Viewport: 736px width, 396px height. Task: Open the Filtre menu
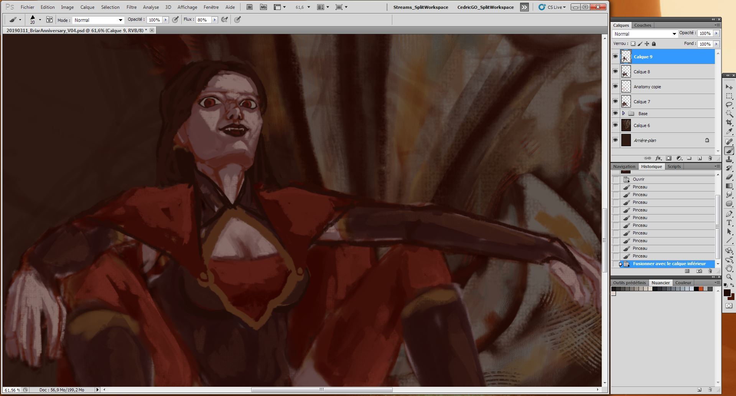(131, 7)
